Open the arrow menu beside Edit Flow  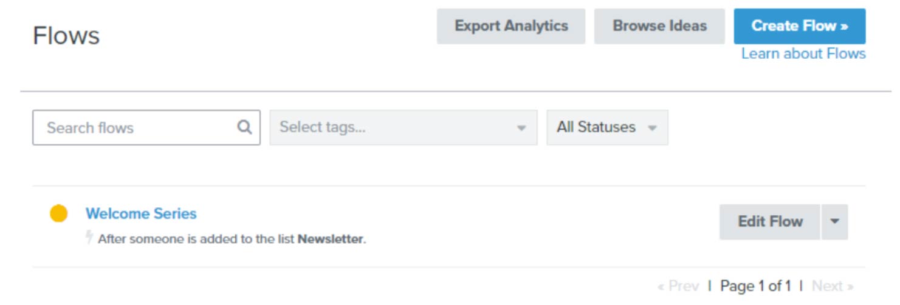point(834,221)
